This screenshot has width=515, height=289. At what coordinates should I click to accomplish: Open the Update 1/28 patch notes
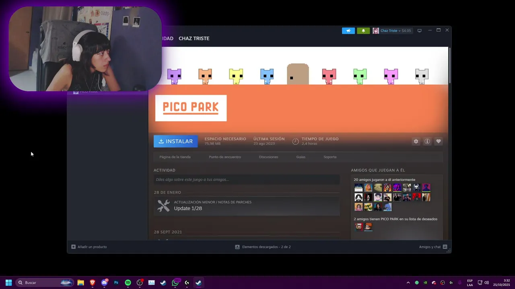[247, 206]
